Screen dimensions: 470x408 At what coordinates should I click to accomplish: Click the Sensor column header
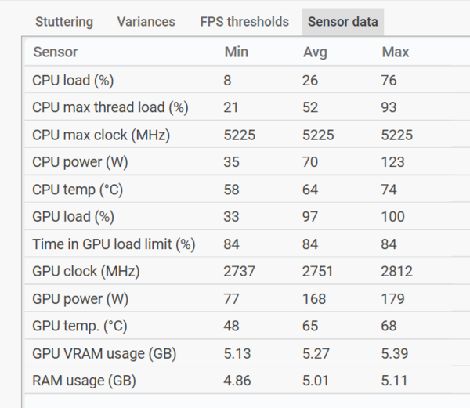tap(55, 52)
